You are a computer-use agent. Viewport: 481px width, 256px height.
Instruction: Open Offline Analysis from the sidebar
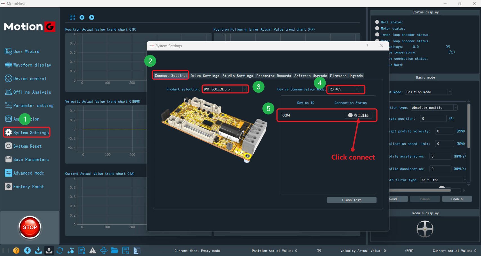click(28, 92)
